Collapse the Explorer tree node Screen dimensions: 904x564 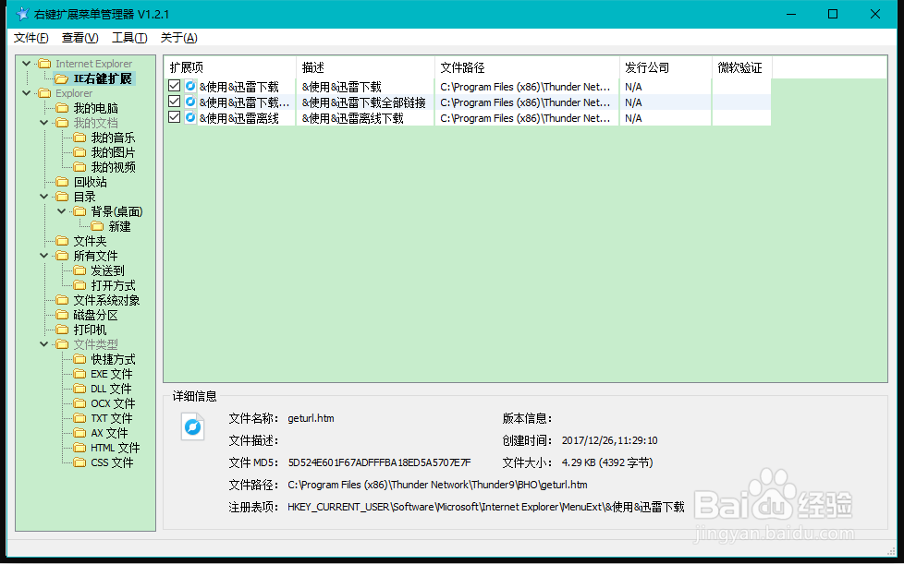point(27,92)
